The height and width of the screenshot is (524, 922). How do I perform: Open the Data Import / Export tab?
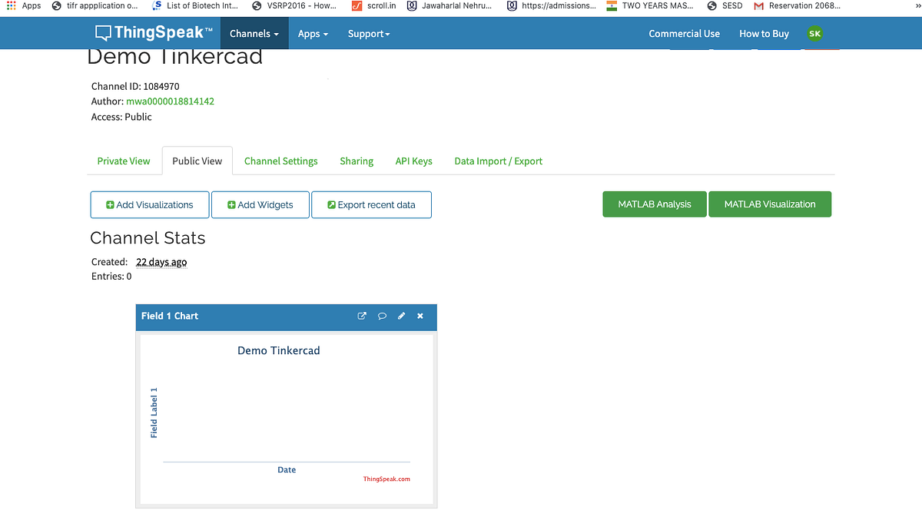(x=498, y=161)
